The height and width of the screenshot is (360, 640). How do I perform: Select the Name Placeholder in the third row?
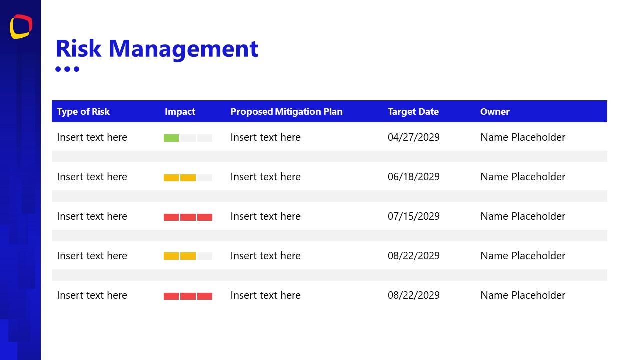(x=523, y=216)
